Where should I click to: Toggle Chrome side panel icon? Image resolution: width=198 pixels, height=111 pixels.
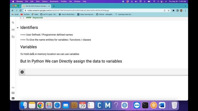click(x=177, y=10)
